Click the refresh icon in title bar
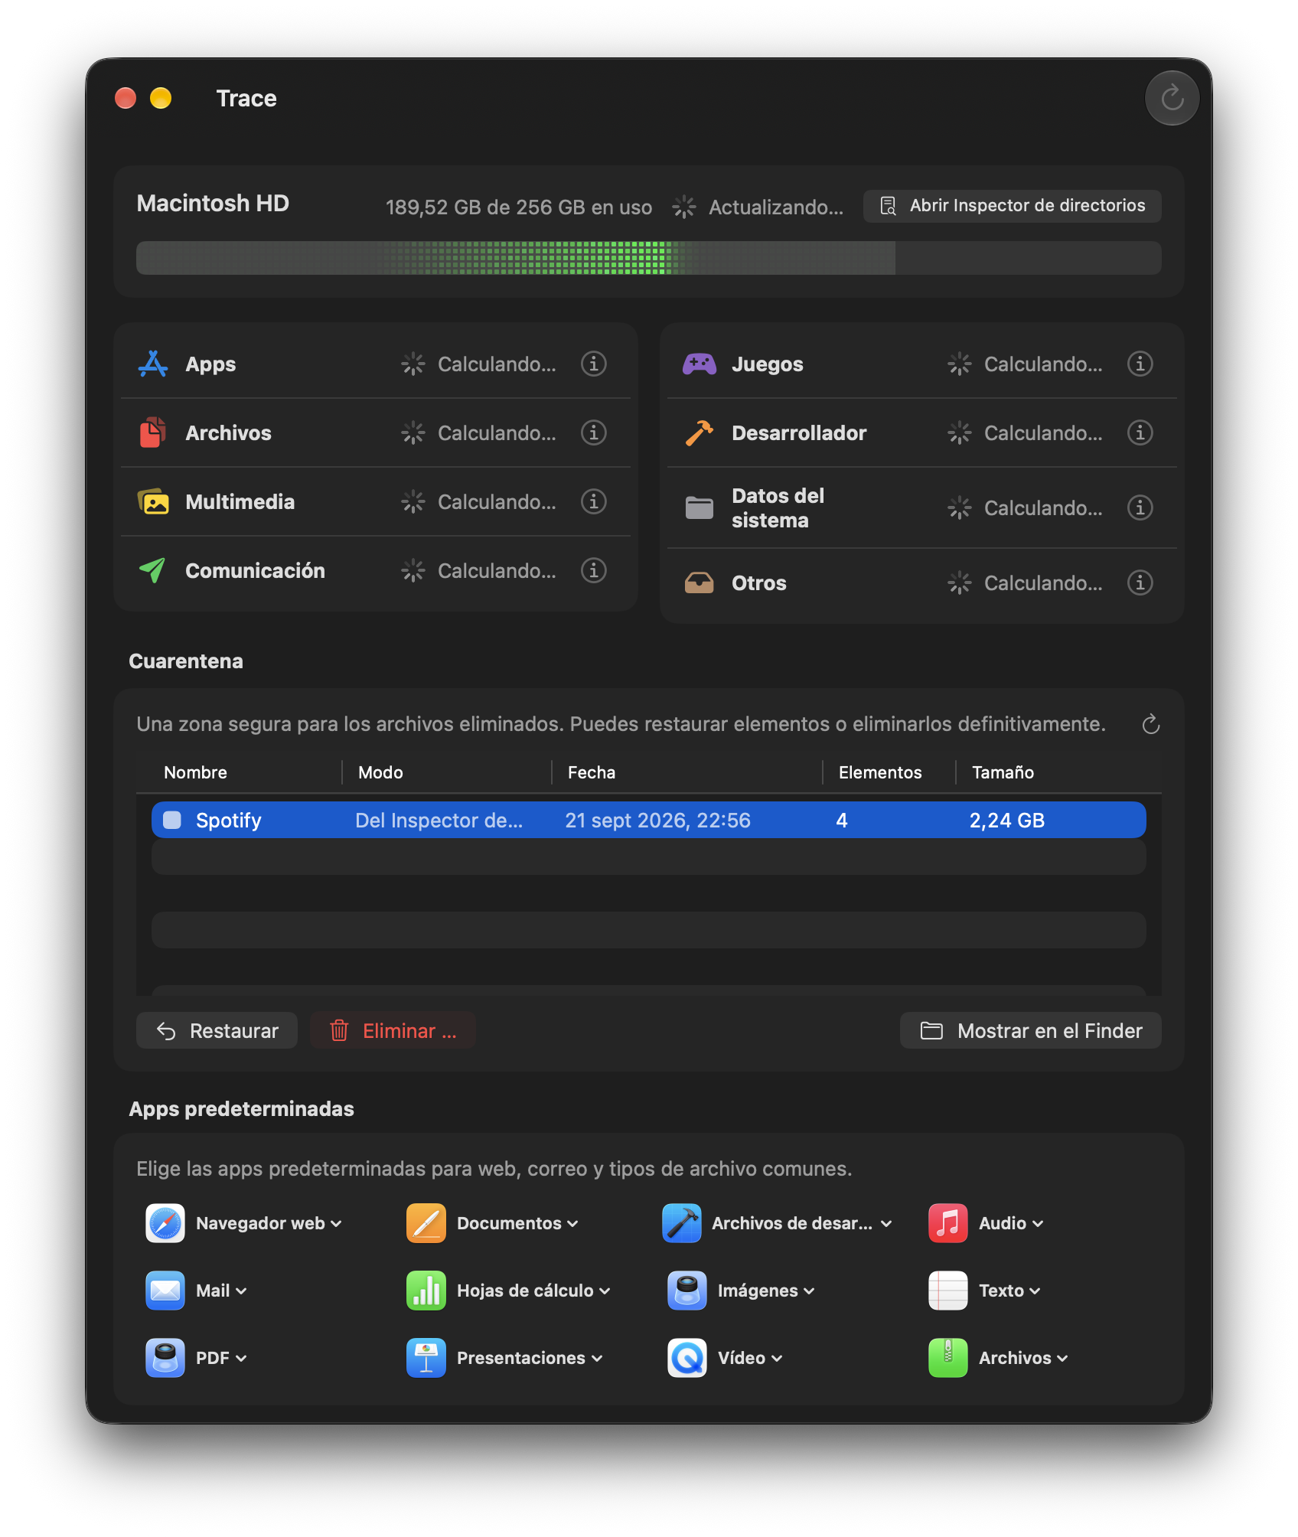This screenshot has height=1537, width=1298. pos(1172,98)
